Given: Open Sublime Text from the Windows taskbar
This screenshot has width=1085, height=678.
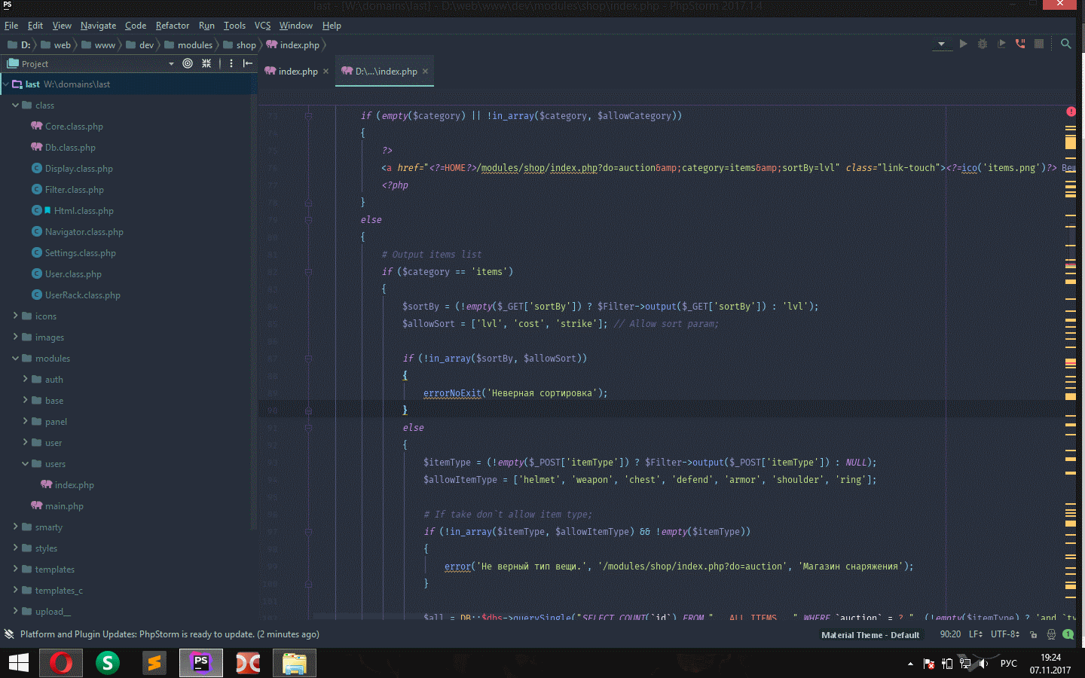Looking at the screenshot, I should (154, 663).
